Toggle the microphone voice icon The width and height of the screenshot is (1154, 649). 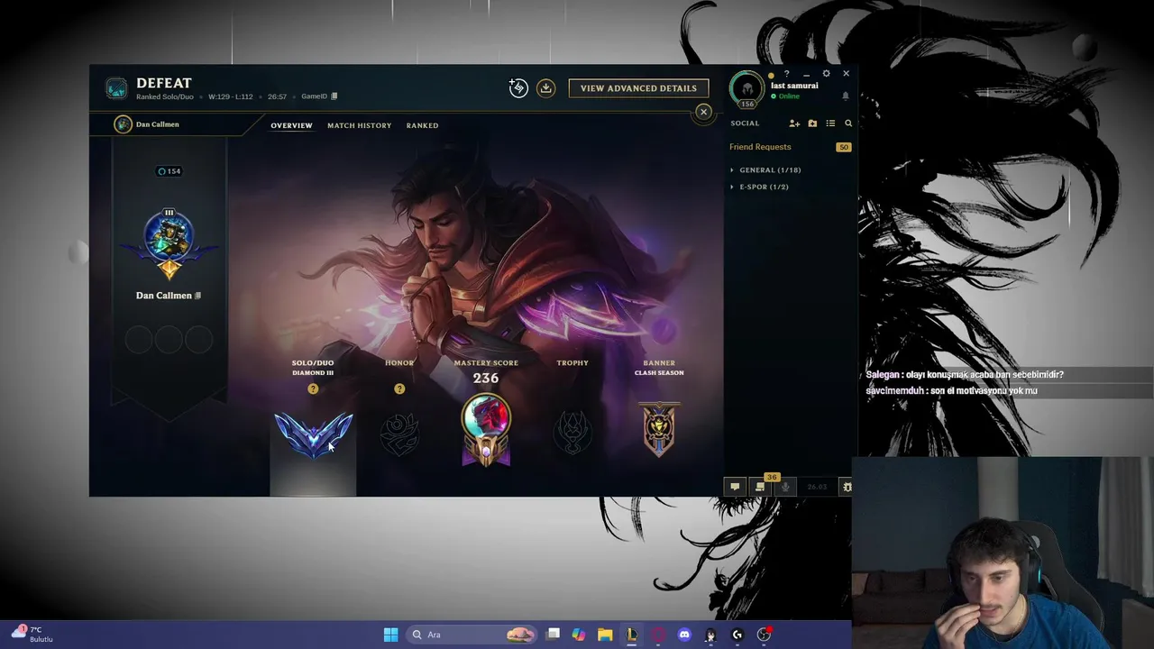[786, 487]
